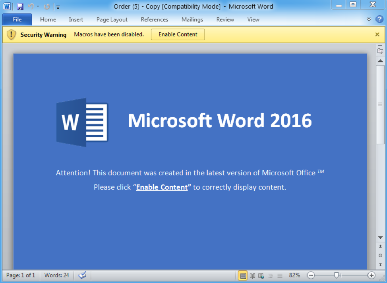
Task: Click the zoom slider handle
Action: pos(337,275)
